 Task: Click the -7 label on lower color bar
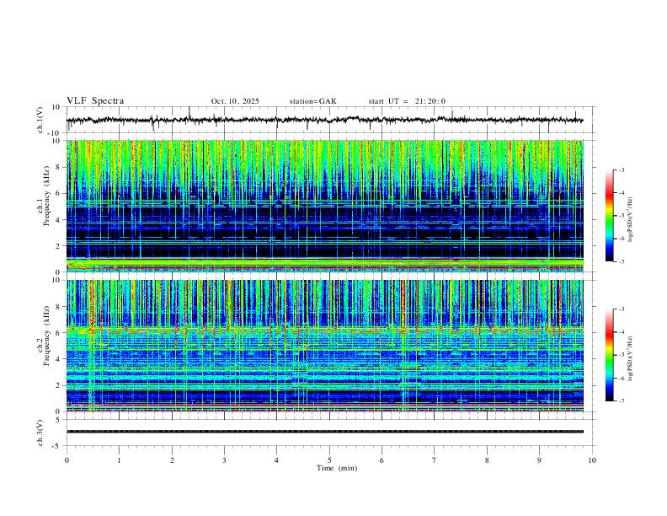click(622, 401)
